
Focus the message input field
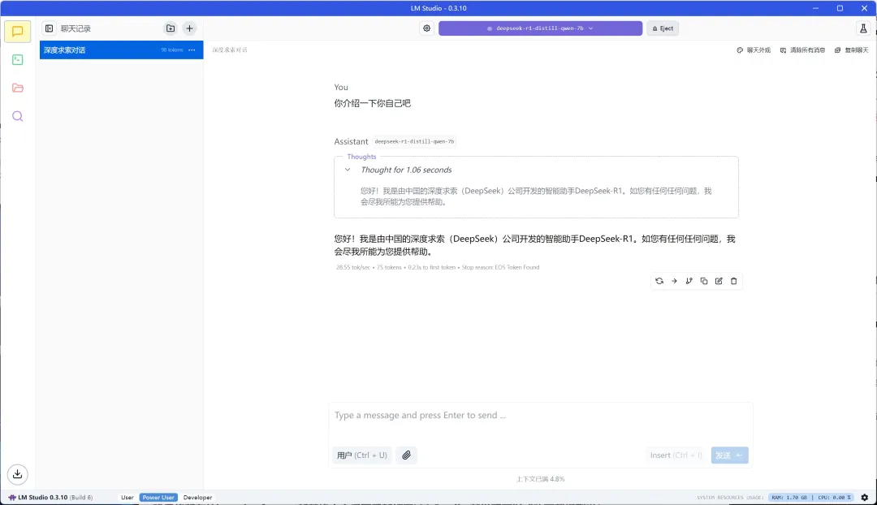click(x=540, y=416)
